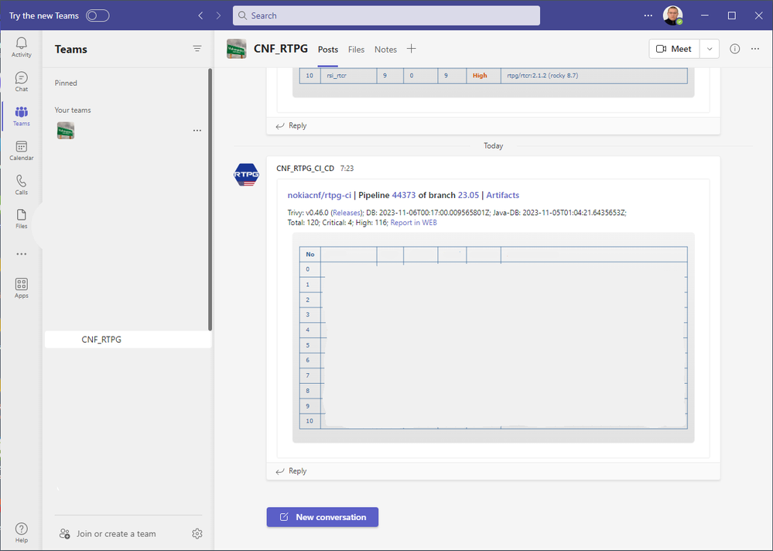
Task: Click the filter teams icon
Action: [x=197, y=48]
